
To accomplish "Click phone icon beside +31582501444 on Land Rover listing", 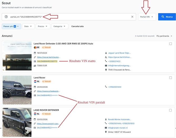I will point(106,87).
